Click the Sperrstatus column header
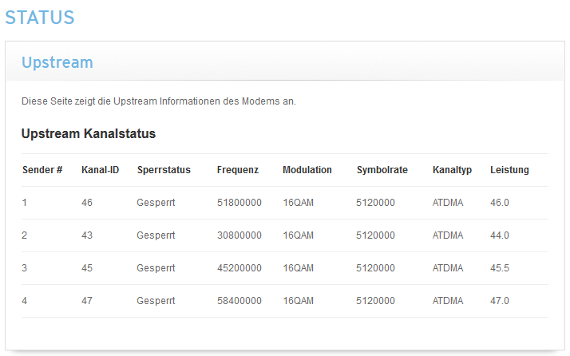The width and height of the screenshot is (570, 356). click(x=164, y=170)
